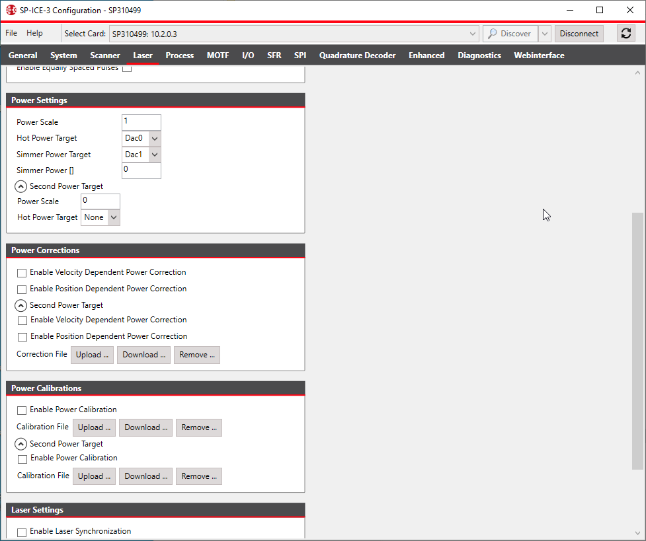The height and width of the screenshot is (541, 646).
Task: Collapse Second Power Target in Power Calibrations
Action: pyautogui.click(x=20, y=444)
